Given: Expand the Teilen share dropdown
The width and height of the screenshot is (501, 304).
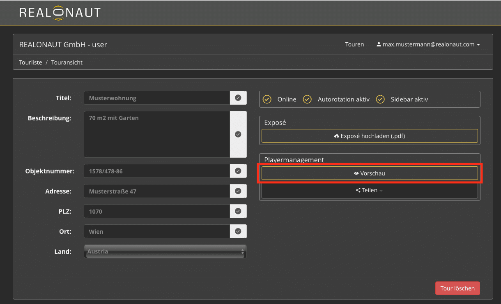Looking at the screenshot, I should click(370, 190).
